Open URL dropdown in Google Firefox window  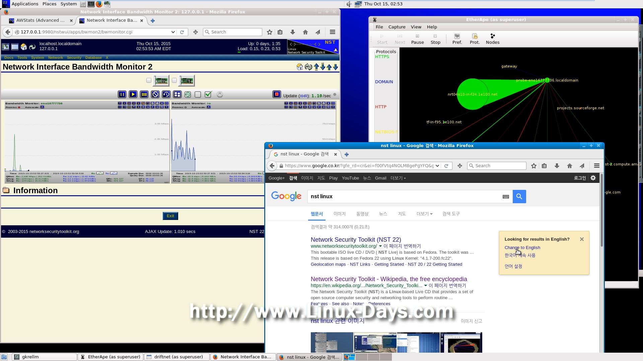click(437, 166)
